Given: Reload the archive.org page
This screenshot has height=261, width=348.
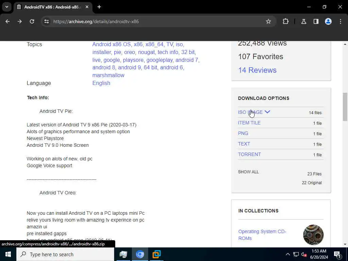Looking at the screenshot, I should click(32, 21).
